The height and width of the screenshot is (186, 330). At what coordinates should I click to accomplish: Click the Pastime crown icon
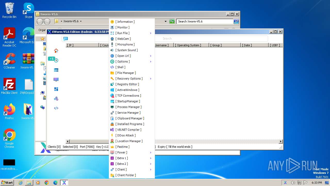(x=112, y=147)
